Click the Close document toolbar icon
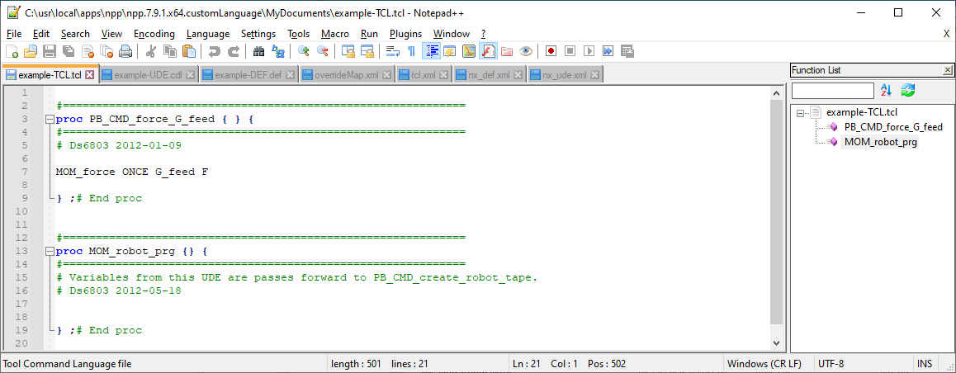The height and width of the screenshot is (373, 956). click(x=88, y=51)
